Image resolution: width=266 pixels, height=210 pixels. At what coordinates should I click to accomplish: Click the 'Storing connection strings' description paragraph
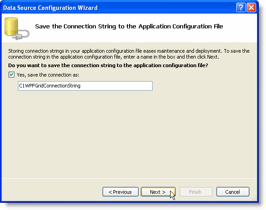pyautogui.click(x=129, y=54)
